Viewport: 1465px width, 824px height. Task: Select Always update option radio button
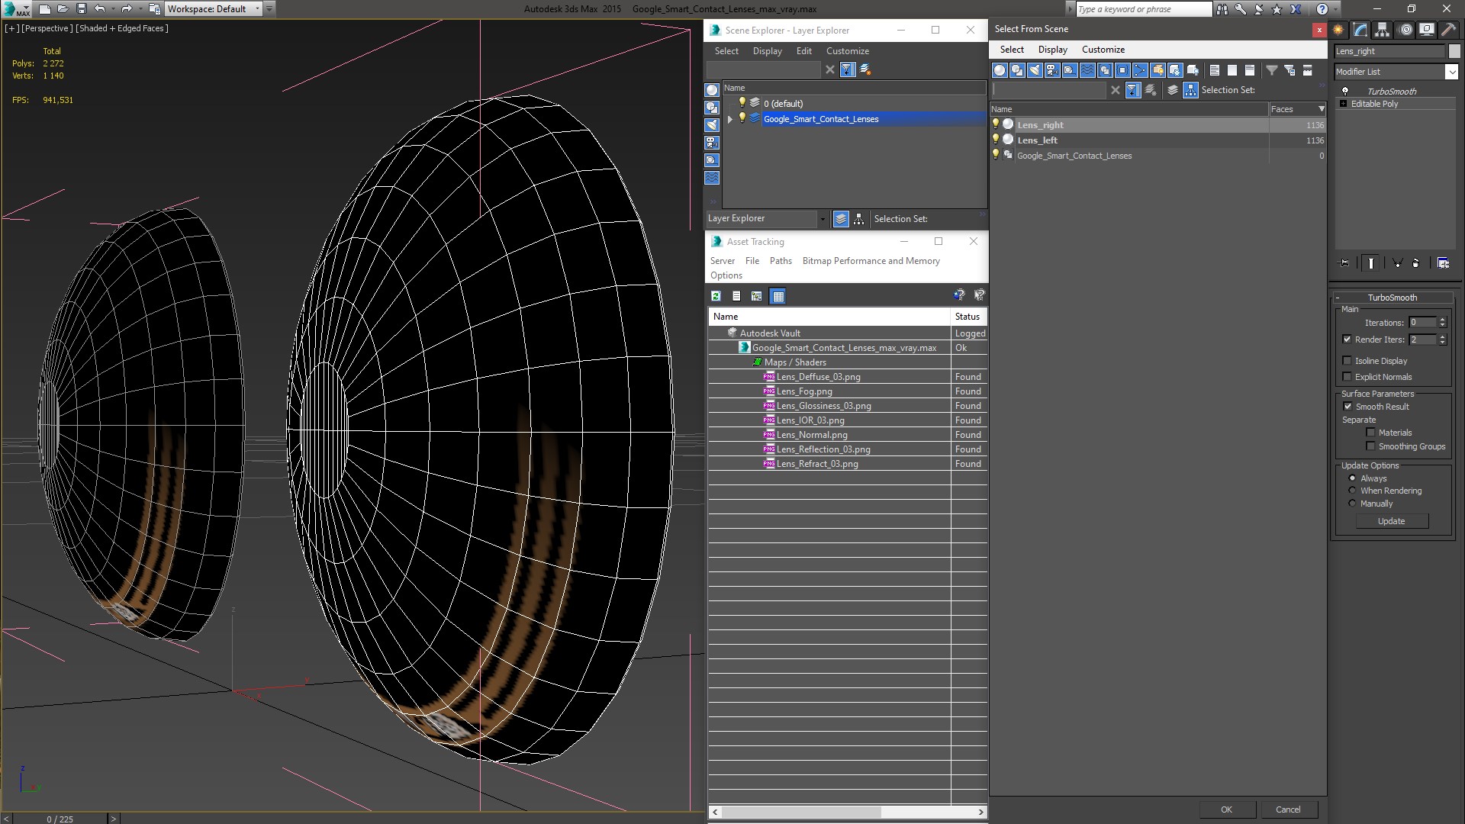click(1352, 478)
